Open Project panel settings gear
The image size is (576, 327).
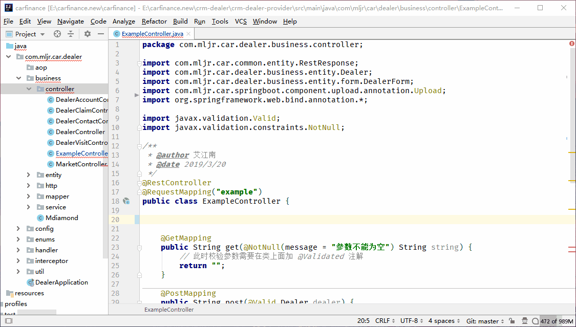(88, 34)
